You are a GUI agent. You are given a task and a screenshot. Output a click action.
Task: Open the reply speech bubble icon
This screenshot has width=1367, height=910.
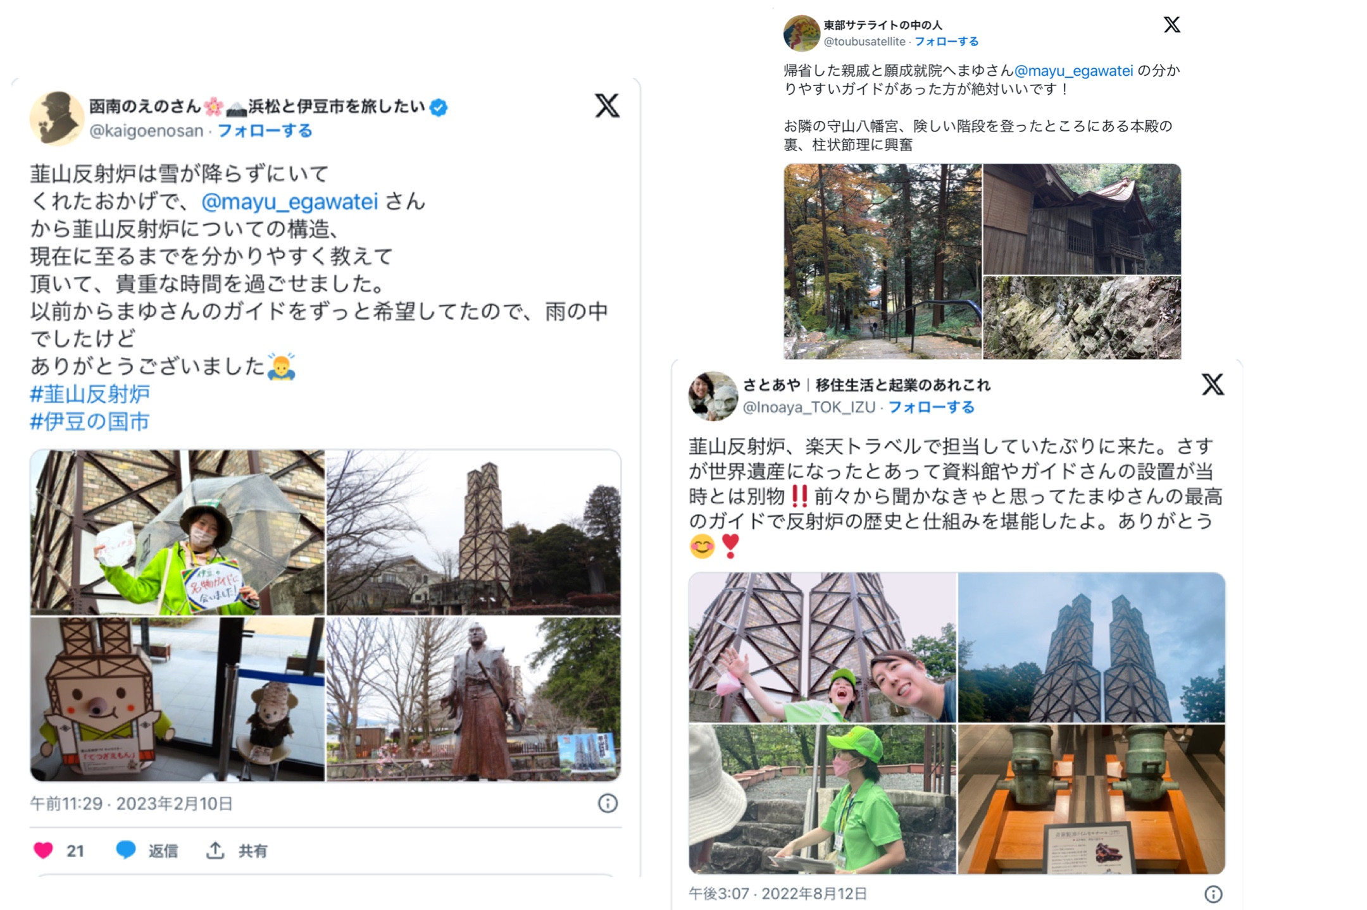[126, 850]
